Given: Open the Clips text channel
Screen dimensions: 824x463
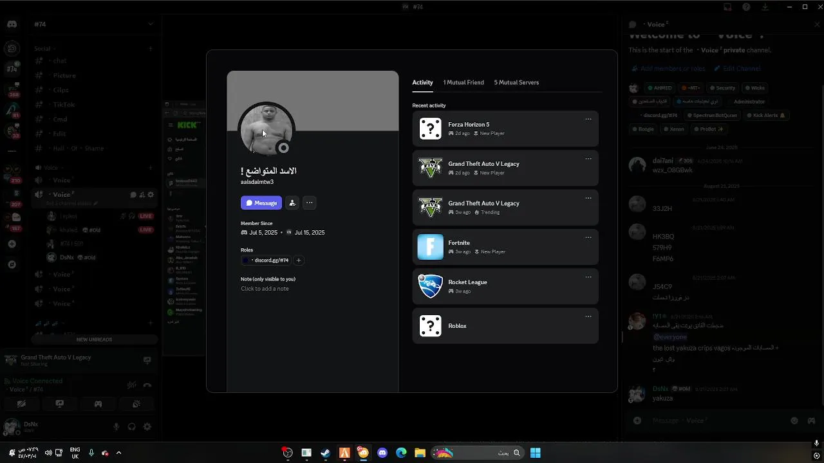Looking at the screenshot, I should [95, 90].
